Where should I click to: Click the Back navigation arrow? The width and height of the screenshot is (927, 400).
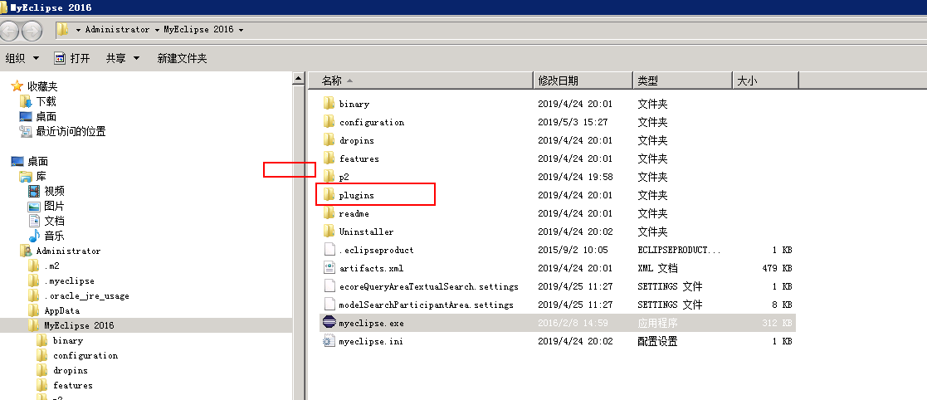(8, 30)
